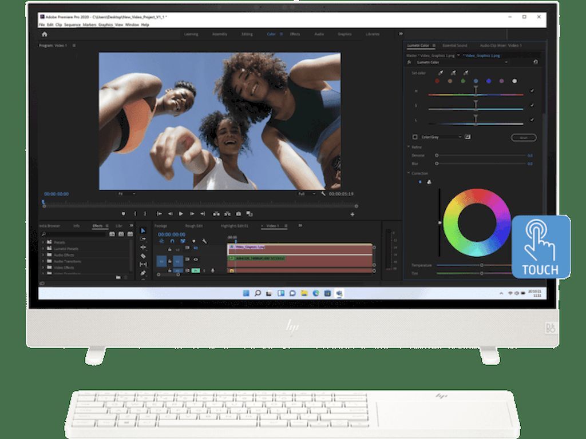Collapse the Refine section

(409, 147)
